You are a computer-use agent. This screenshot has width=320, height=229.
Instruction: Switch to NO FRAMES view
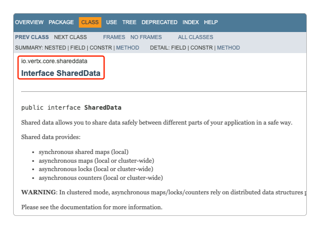tap(146, 37)
